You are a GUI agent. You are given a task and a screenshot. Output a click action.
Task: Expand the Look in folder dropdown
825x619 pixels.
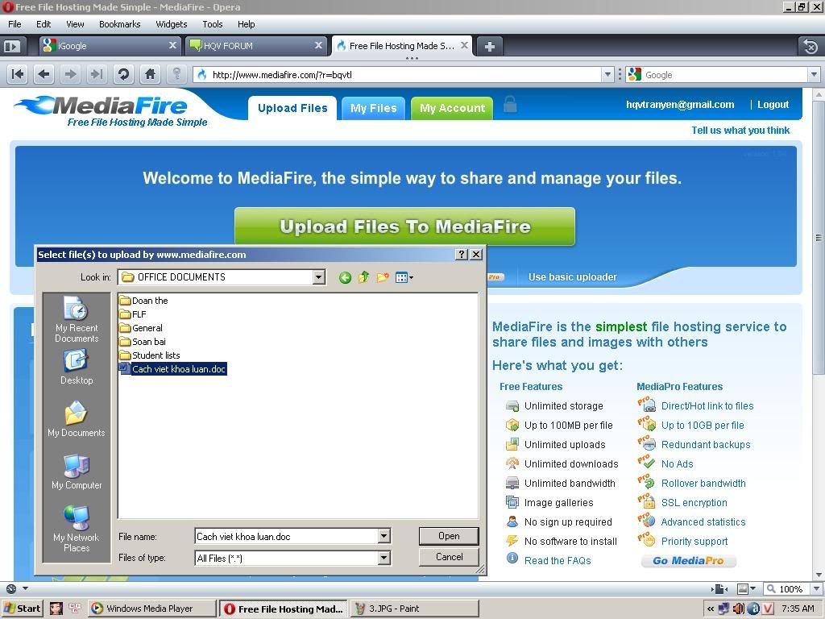319,277
